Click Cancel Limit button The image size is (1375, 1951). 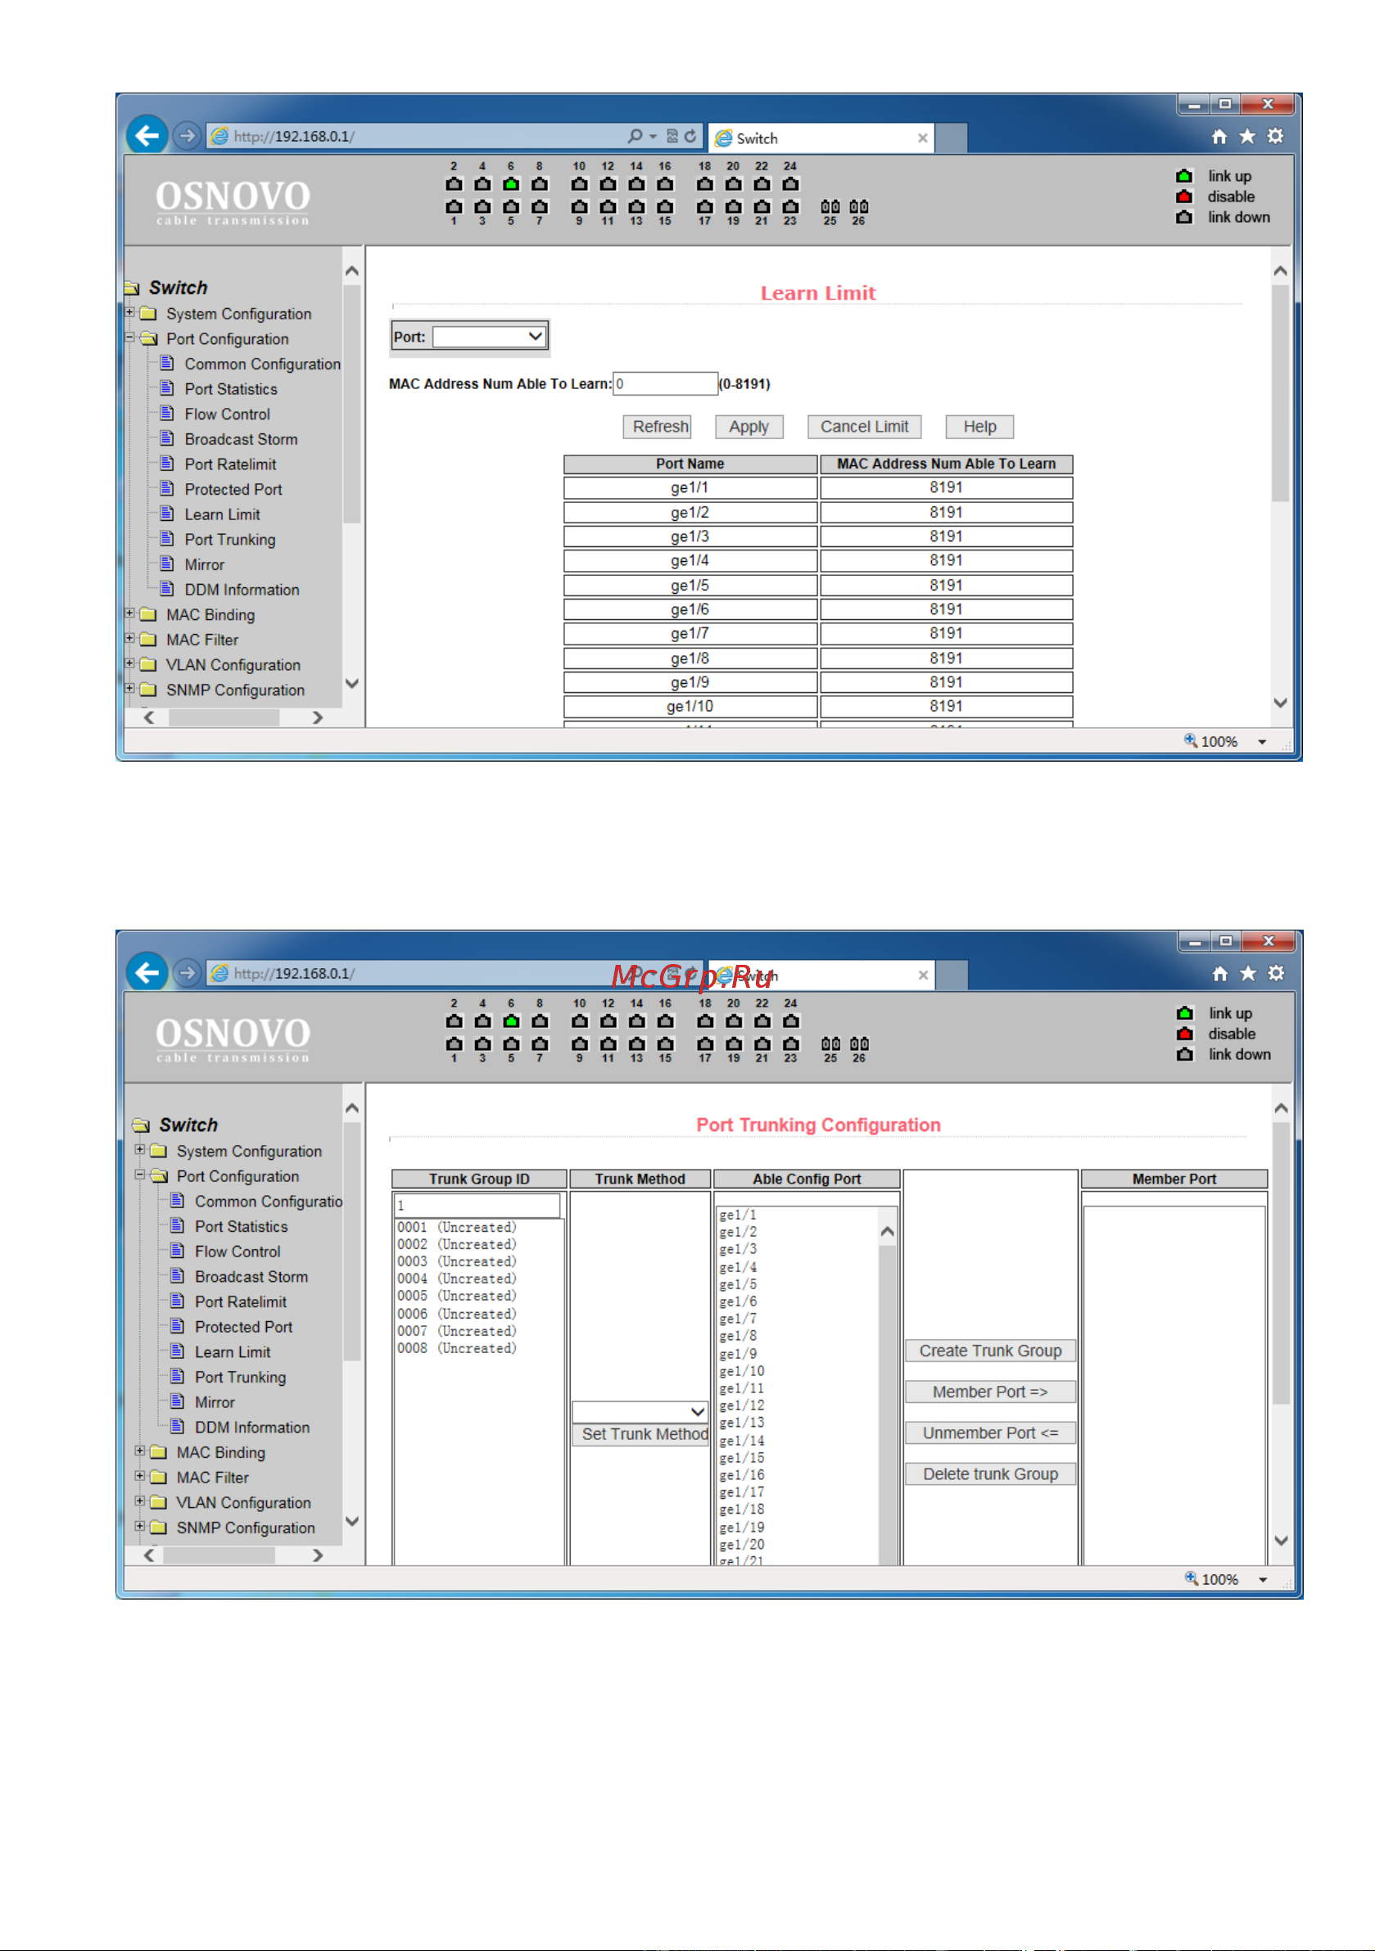tap(864, 427)
